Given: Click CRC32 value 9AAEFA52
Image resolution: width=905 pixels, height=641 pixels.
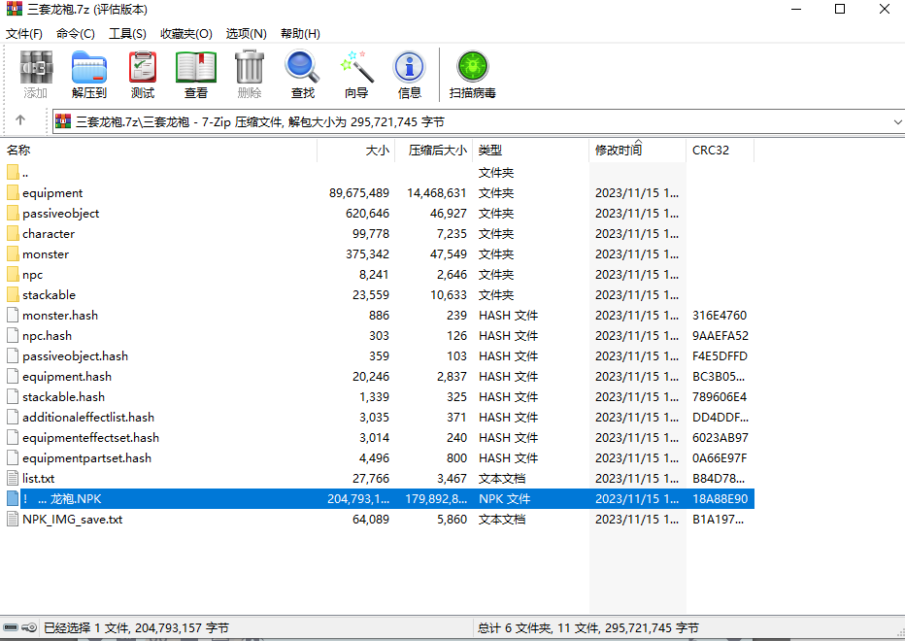Looking at the screenshot, I should 721,335.
